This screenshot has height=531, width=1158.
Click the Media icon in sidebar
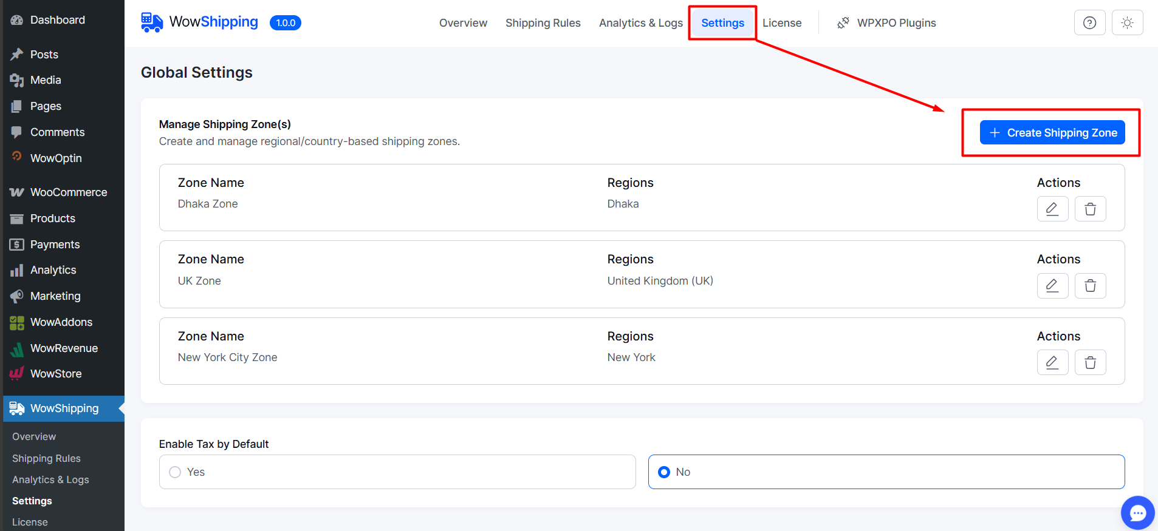coord(17,80)
